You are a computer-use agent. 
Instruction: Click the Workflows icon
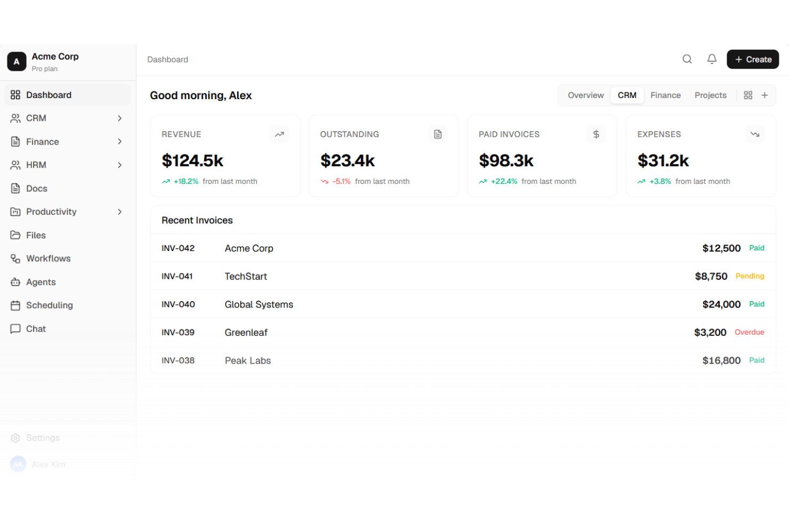[x=15, y=258]
